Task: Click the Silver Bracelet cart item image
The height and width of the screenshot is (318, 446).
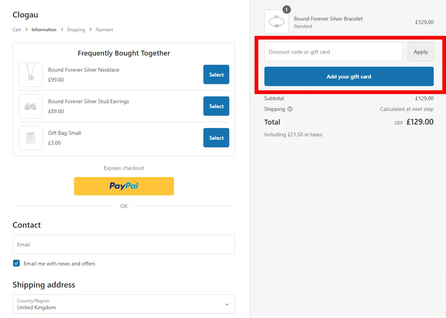Action: coord(277,22)
